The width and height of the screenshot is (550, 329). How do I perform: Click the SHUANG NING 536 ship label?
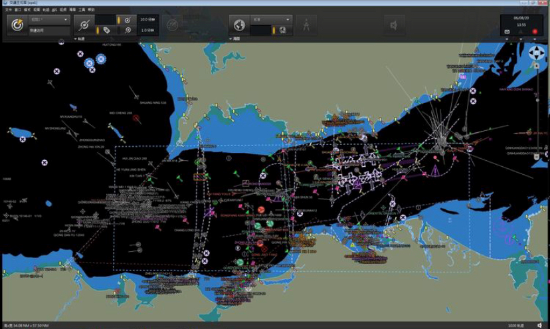(x=153, y=103)
